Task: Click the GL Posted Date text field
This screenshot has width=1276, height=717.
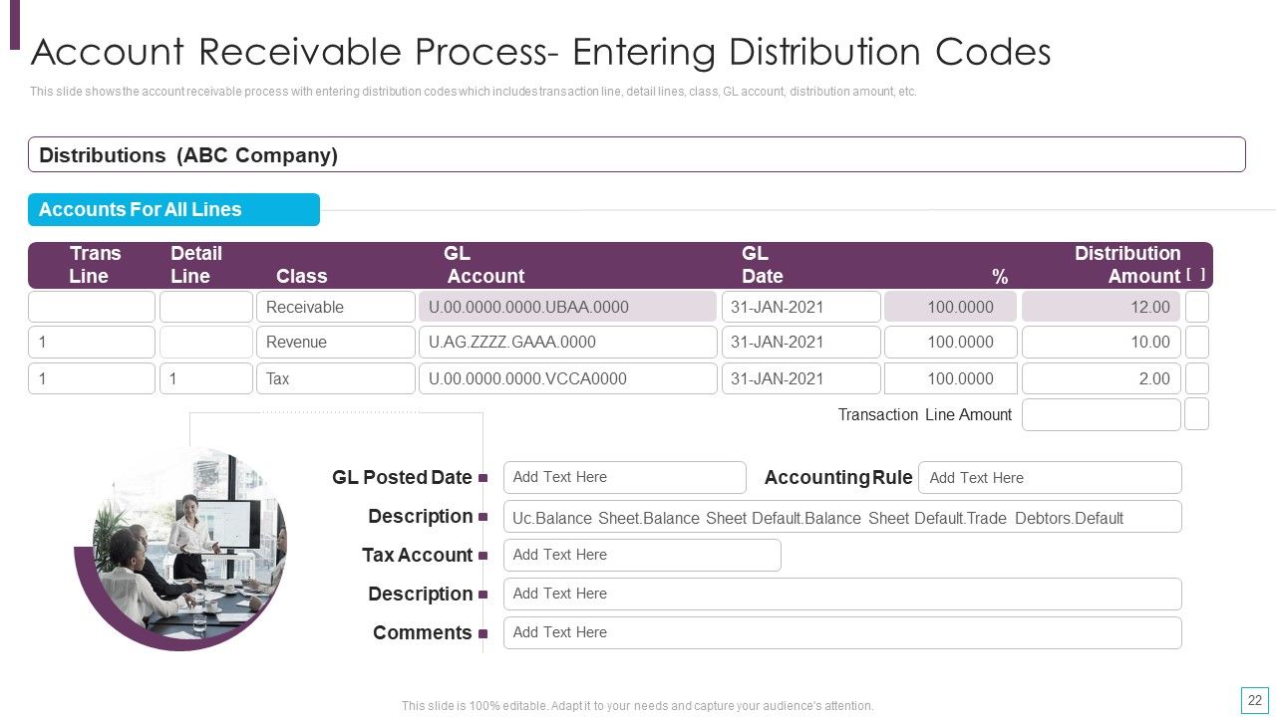Action: pos(625,477)
